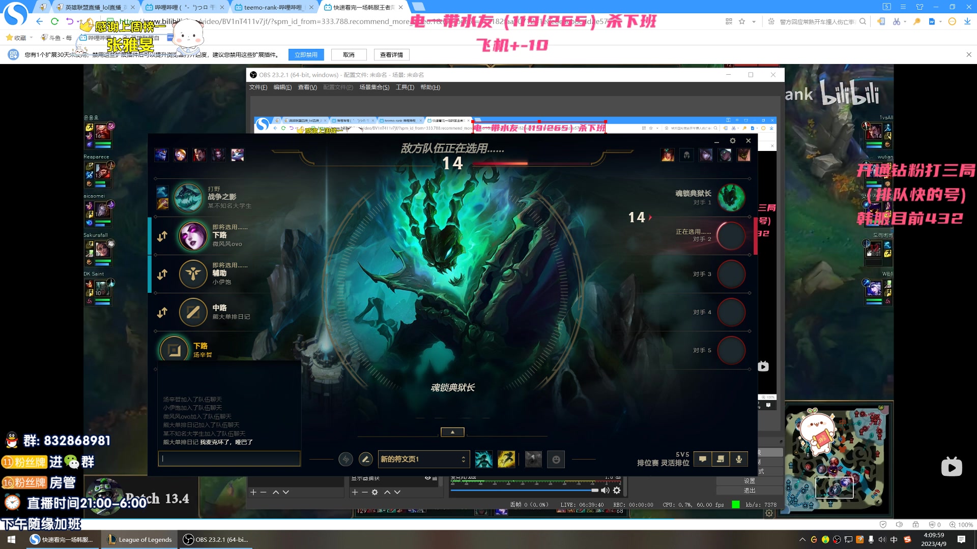Open OBS 查看(V) menu

(307, 87)
